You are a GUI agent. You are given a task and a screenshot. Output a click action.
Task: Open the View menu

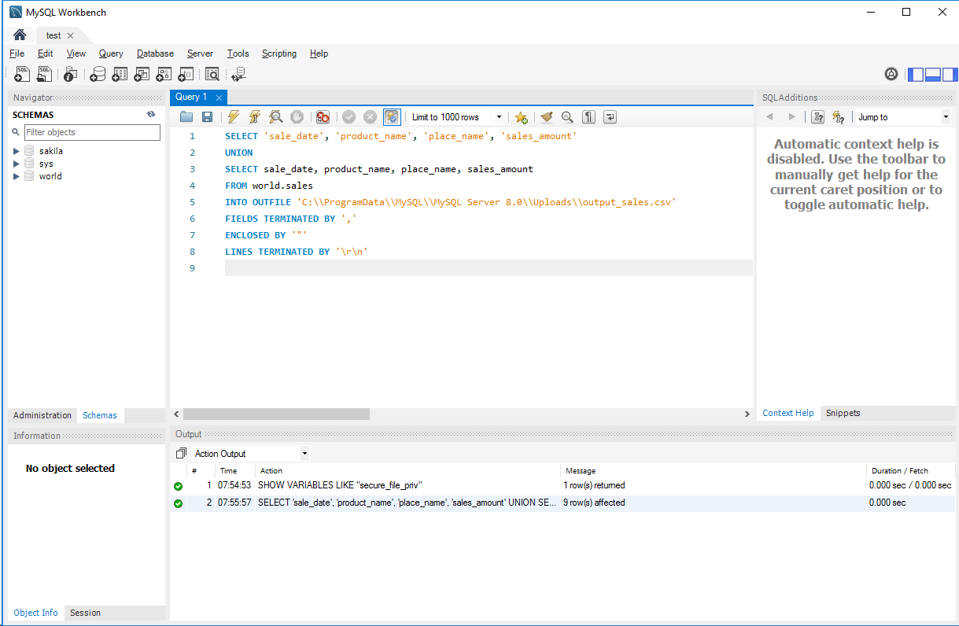[x=76, y=53]
